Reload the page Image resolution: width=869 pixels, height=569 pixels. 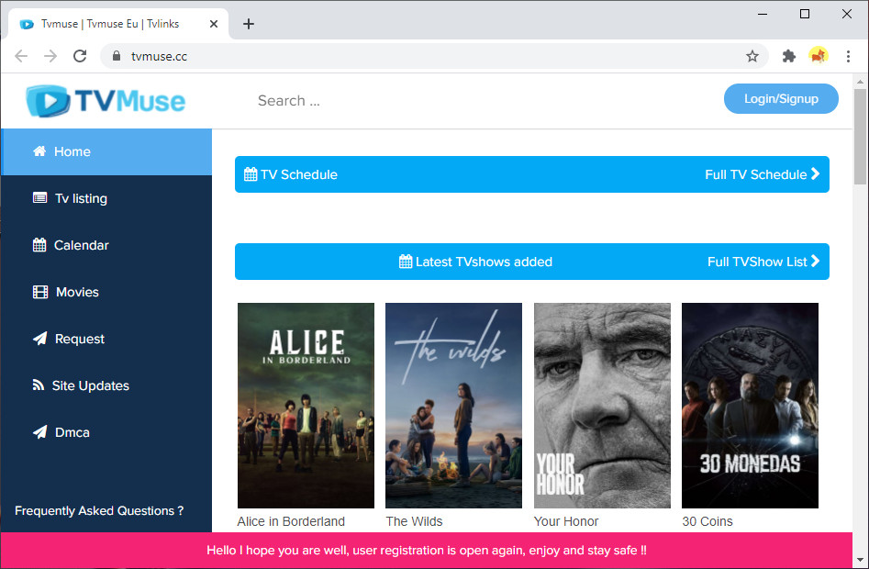(x=80, y=56)
